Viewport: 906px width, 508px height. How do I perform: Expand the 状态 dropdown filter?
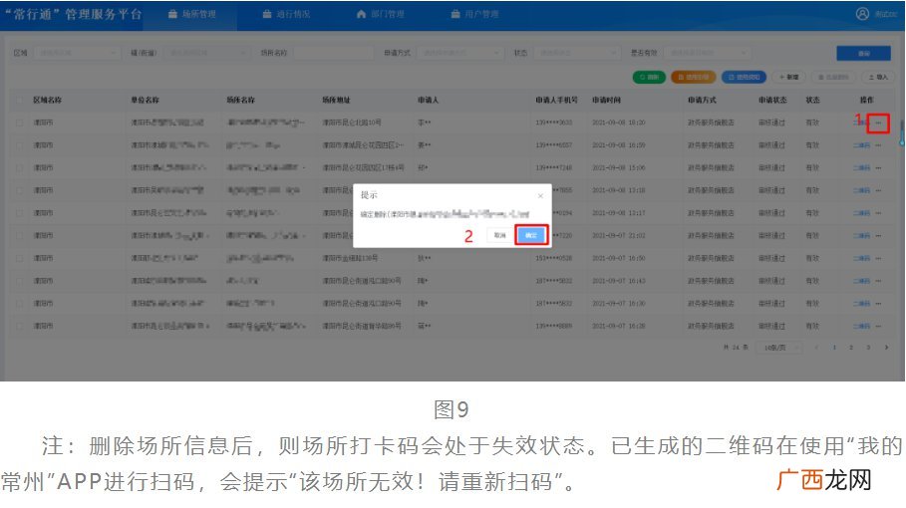coord(577,53)
